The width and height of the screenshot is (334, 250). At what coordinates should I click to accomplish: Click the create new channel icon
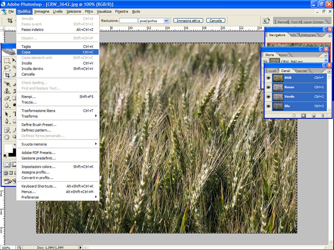click(313, 115)
